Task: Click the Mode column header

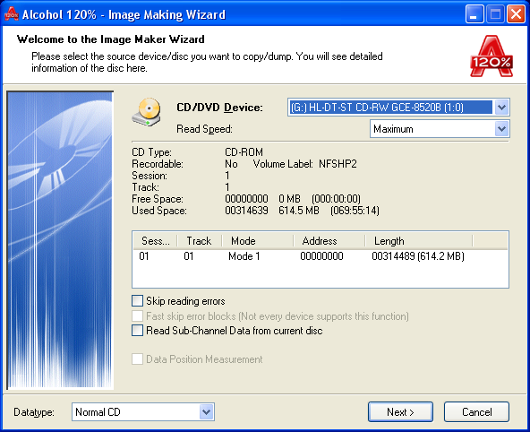Action: pos(258,241)
